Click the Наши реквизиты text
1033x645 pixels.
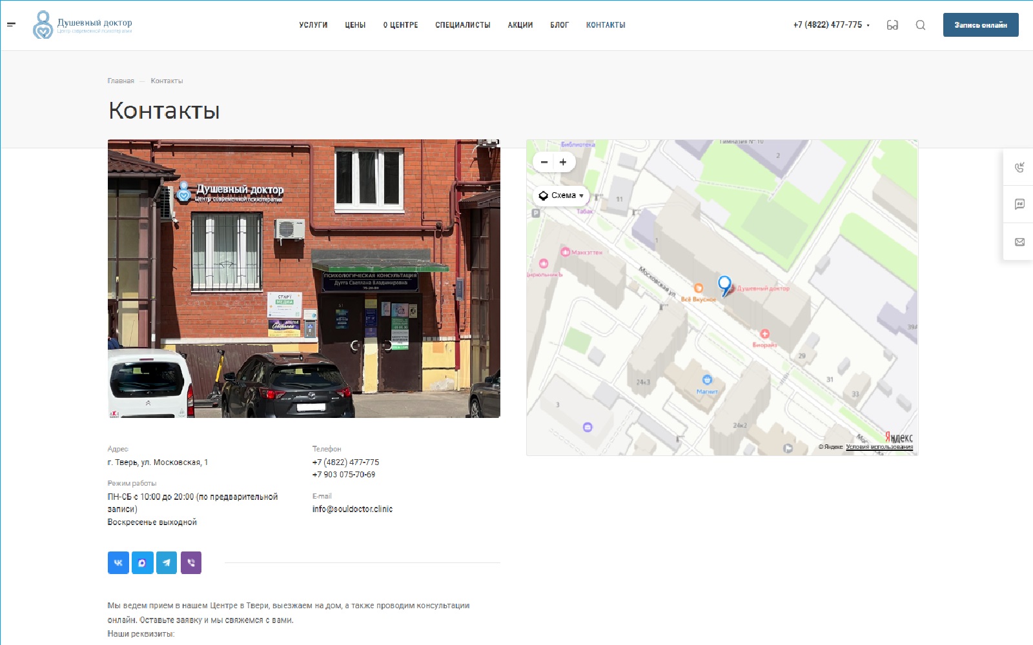click(141, 634)
